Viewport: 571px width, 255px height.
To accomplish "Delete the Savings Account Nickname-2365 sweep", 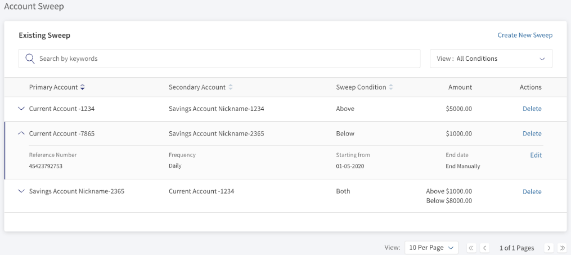I will 532,191.
